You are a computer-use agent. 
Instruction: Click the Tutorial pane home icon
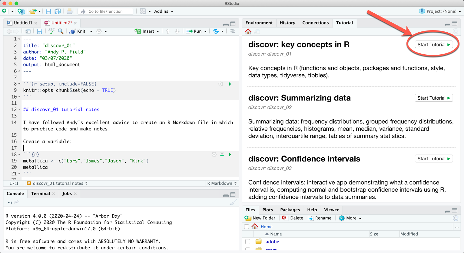[248, 31]
